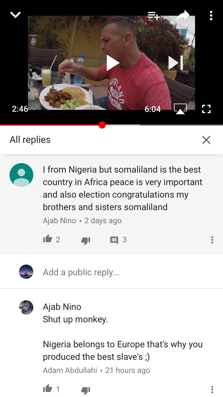Open video player overflow menu
Image resolution: width=223 pixels, height=397 pixels.
(x=211, y=15)
